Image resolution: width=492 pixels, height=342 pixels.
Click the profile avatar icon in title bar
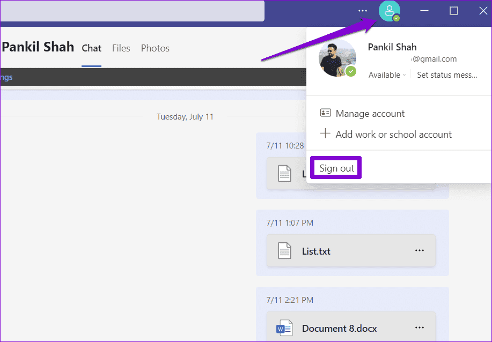pos(389,11)
